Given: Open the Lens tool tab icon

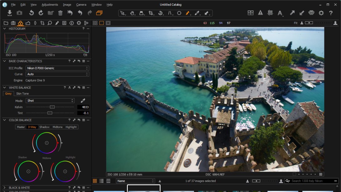Looking at the screenshot, I should pos(35,23).
